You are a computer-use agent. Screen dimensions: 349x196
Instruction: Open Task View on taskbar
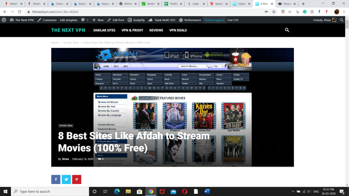click(105, 191)
